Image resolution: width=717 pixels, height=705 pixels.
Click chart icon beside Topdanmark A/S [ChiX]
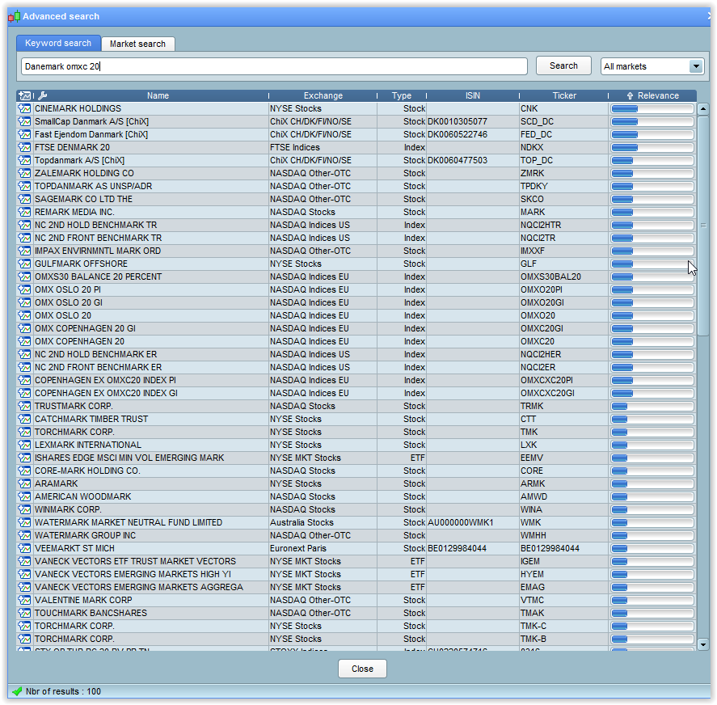(24, 160)
